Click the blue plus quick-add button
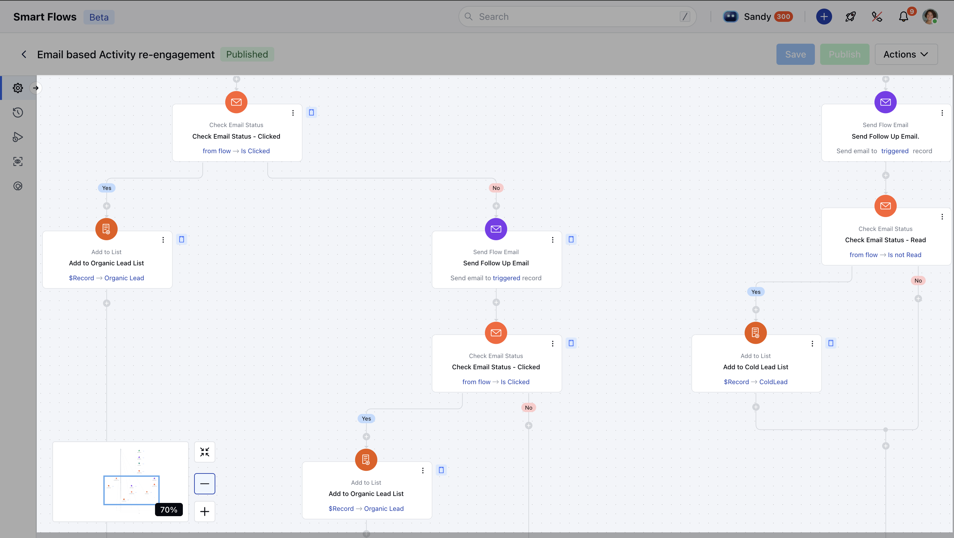Viewport: 954px width, 538px height. coord(823,17)
